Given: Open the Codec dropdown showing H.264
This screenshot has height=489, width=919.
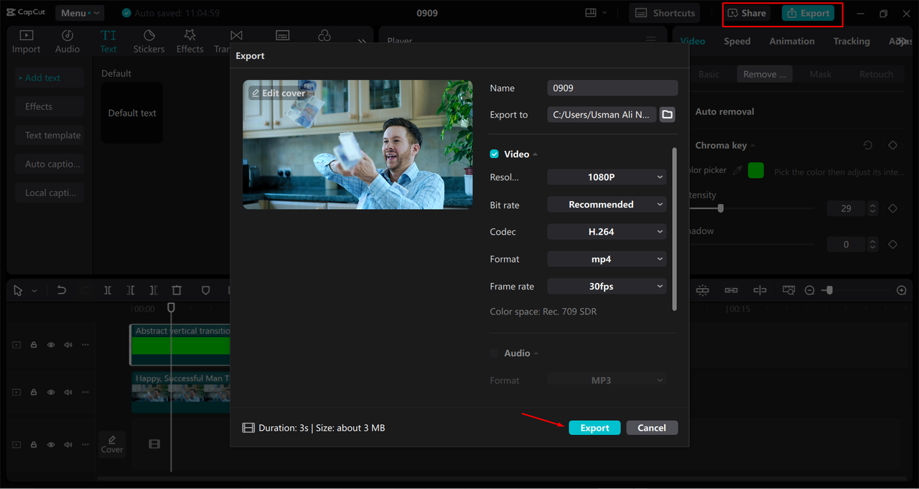Looking at the screenshot, I should point(607,232).
